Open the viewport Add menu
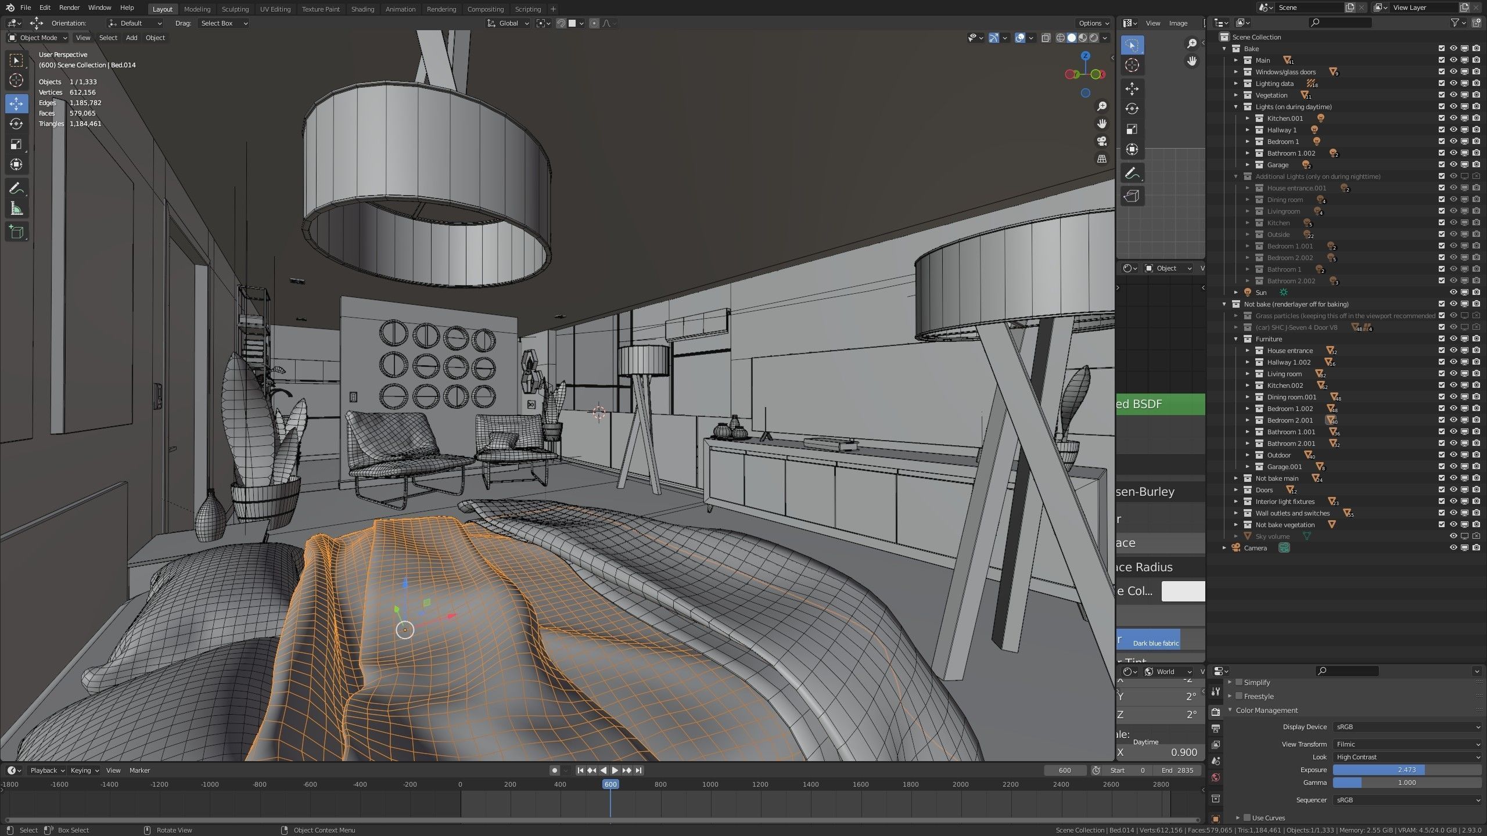Viewport: 1487px width, 836px height. [132, 38]
